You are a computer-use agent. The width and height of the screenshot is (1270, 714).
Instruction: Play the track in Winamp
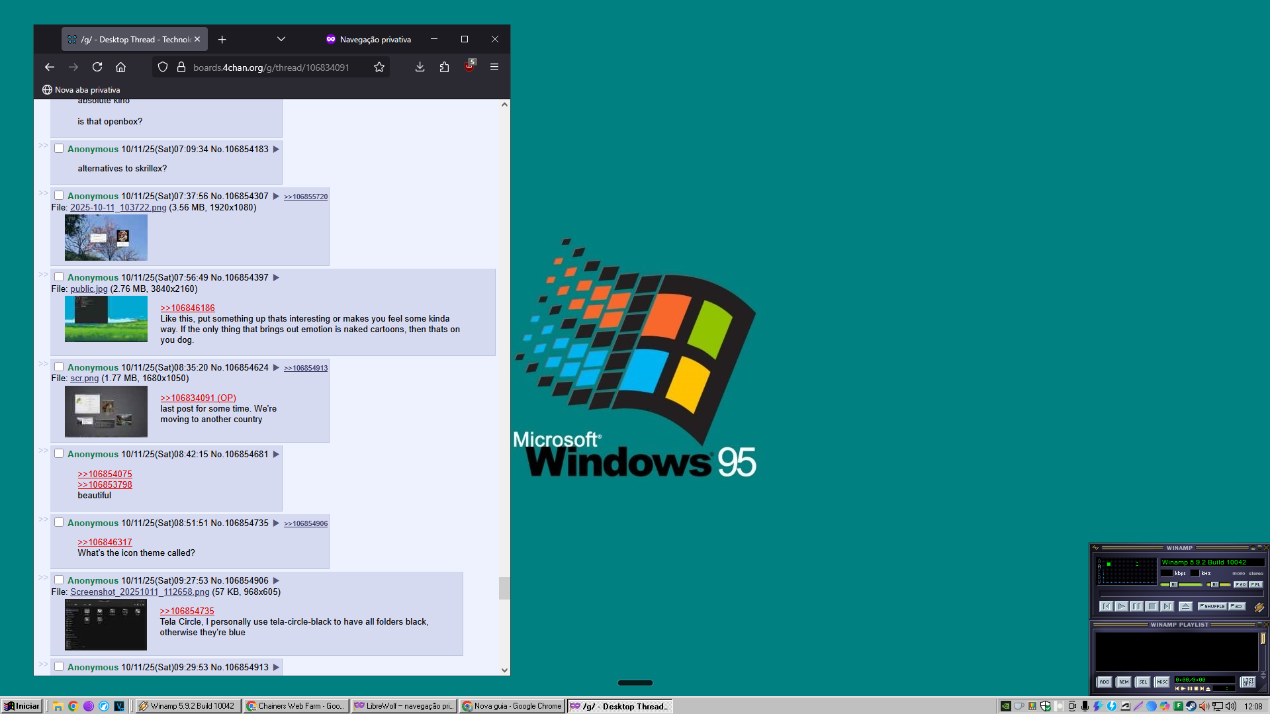1121,606
